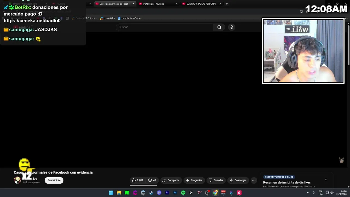The width and height of the screenshot is (350, 197).
Task: Open the Compartir share option
Action: (171, 180)
